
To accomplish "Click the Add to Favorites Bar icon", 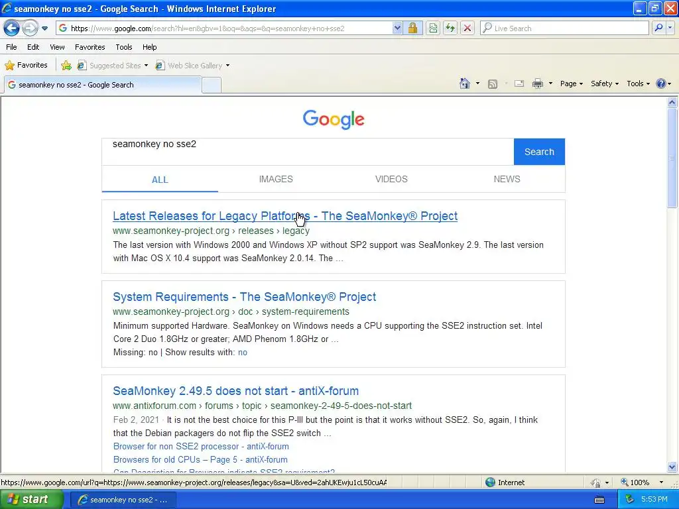I will [66, 66].
